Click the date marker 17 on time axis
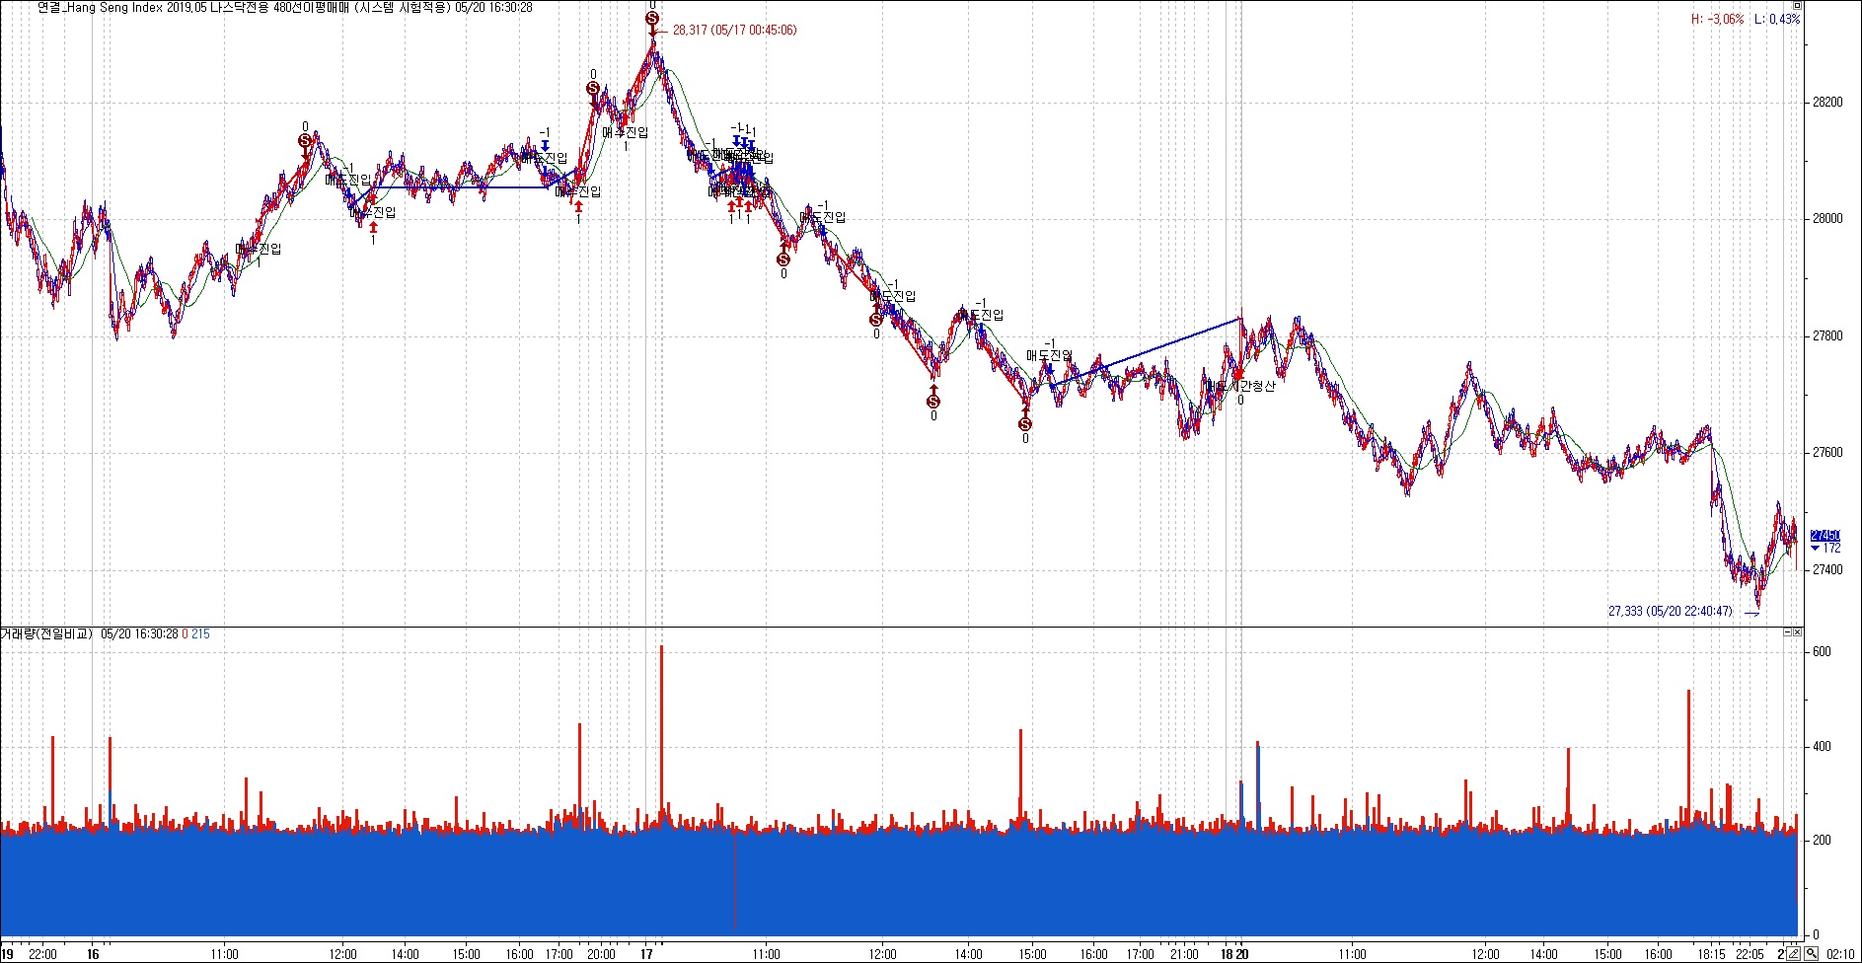1862x963 pixels. click(646, 954)
